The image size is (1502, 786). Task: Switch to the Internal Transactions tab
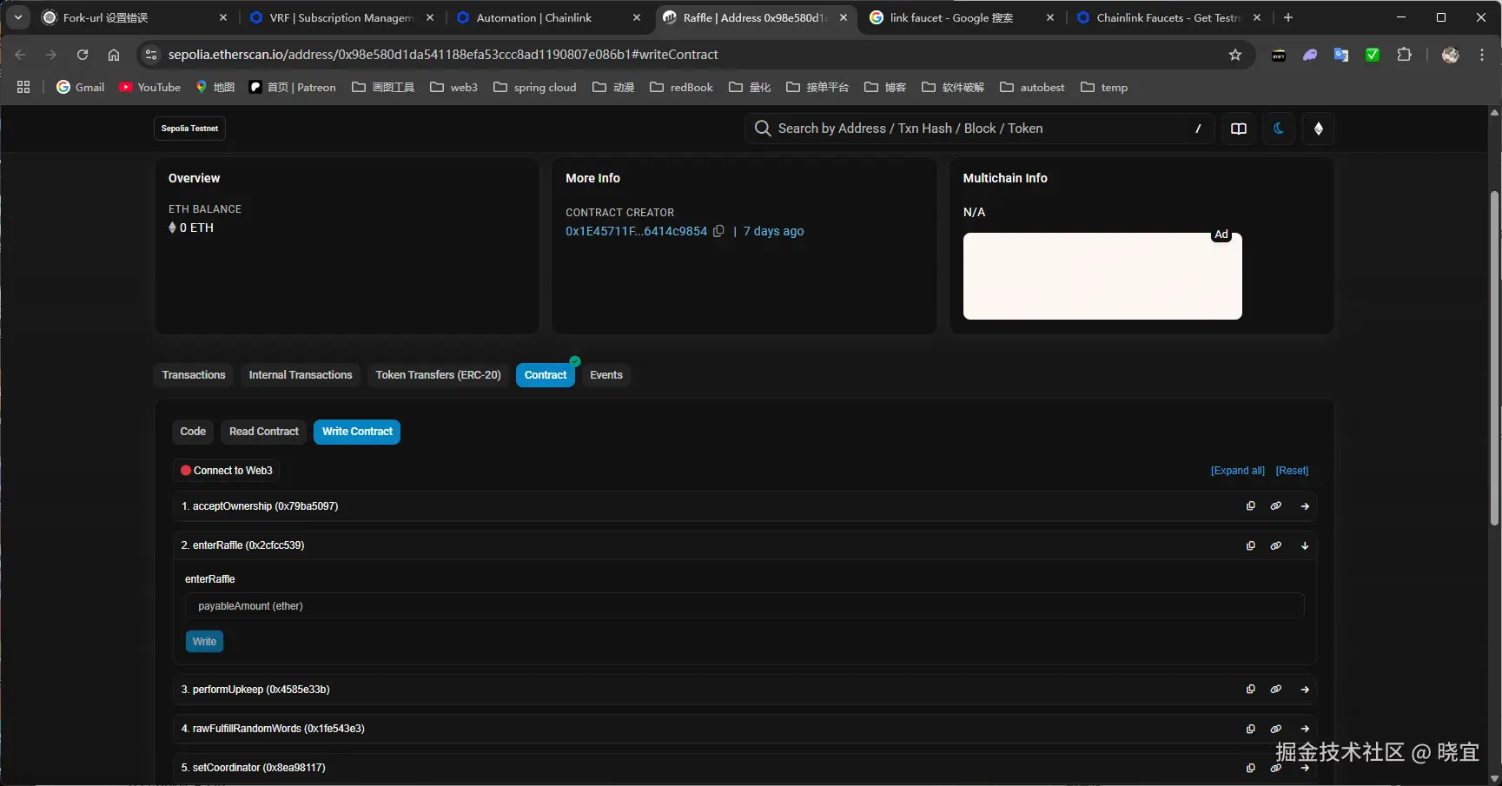click(301, 375)
